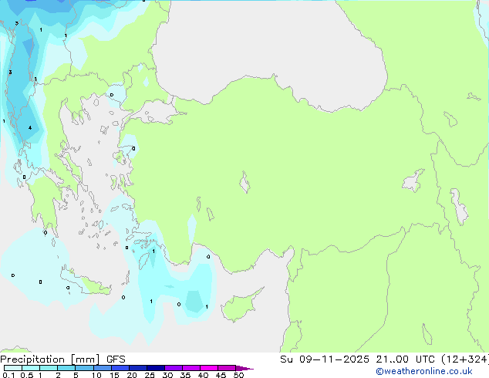Screen dimensions: 489x378
Task: Select the 5–10 mm legend color swatch
Action: tap(84, 368)
